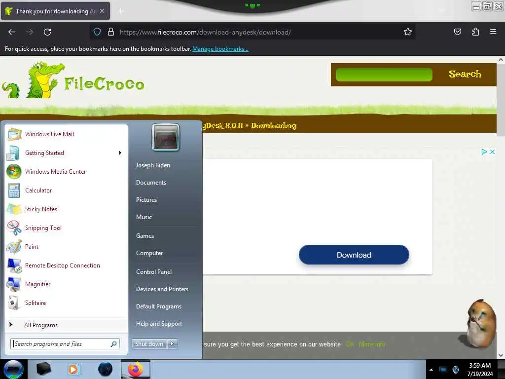The height and width of the screenshot is (379, 505).
Task: Click the FileCroco crocodile logo
Action: (x=73, y=80)
